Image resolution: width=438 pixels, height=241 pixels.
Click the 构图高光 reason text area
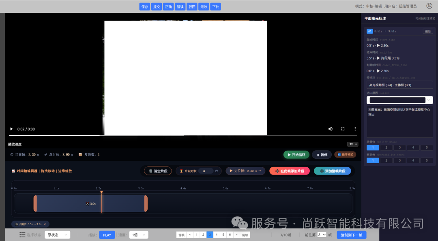pos(400,122)
